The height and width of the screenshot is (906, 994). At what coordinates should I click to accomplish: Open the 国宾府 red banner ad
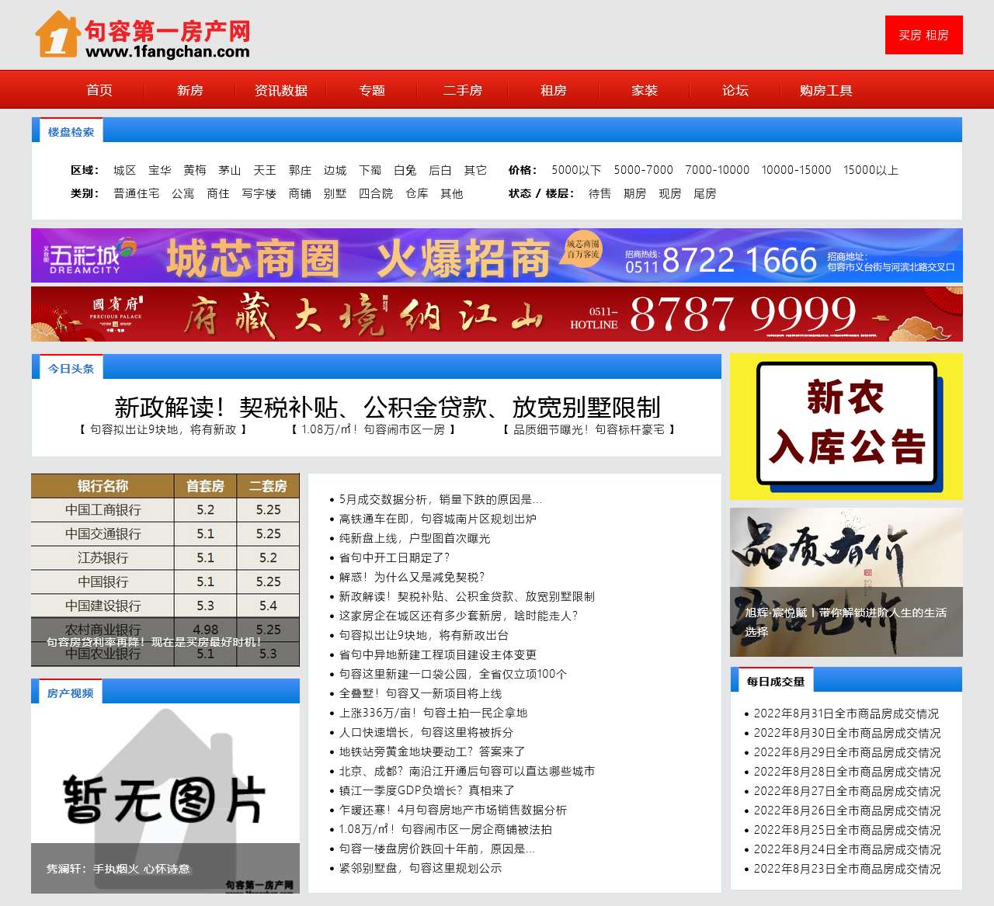coord(496,314)
